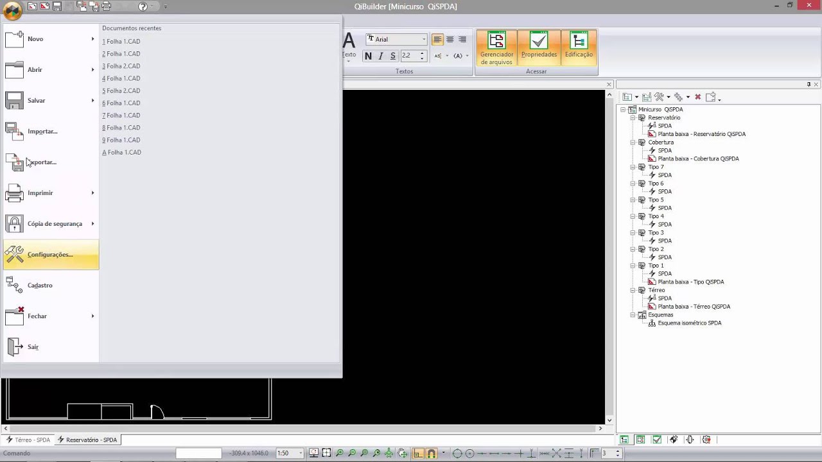This screenshot has height=462, width=822.
Task: Click the help question mark icon
Action: coord(143,6)
